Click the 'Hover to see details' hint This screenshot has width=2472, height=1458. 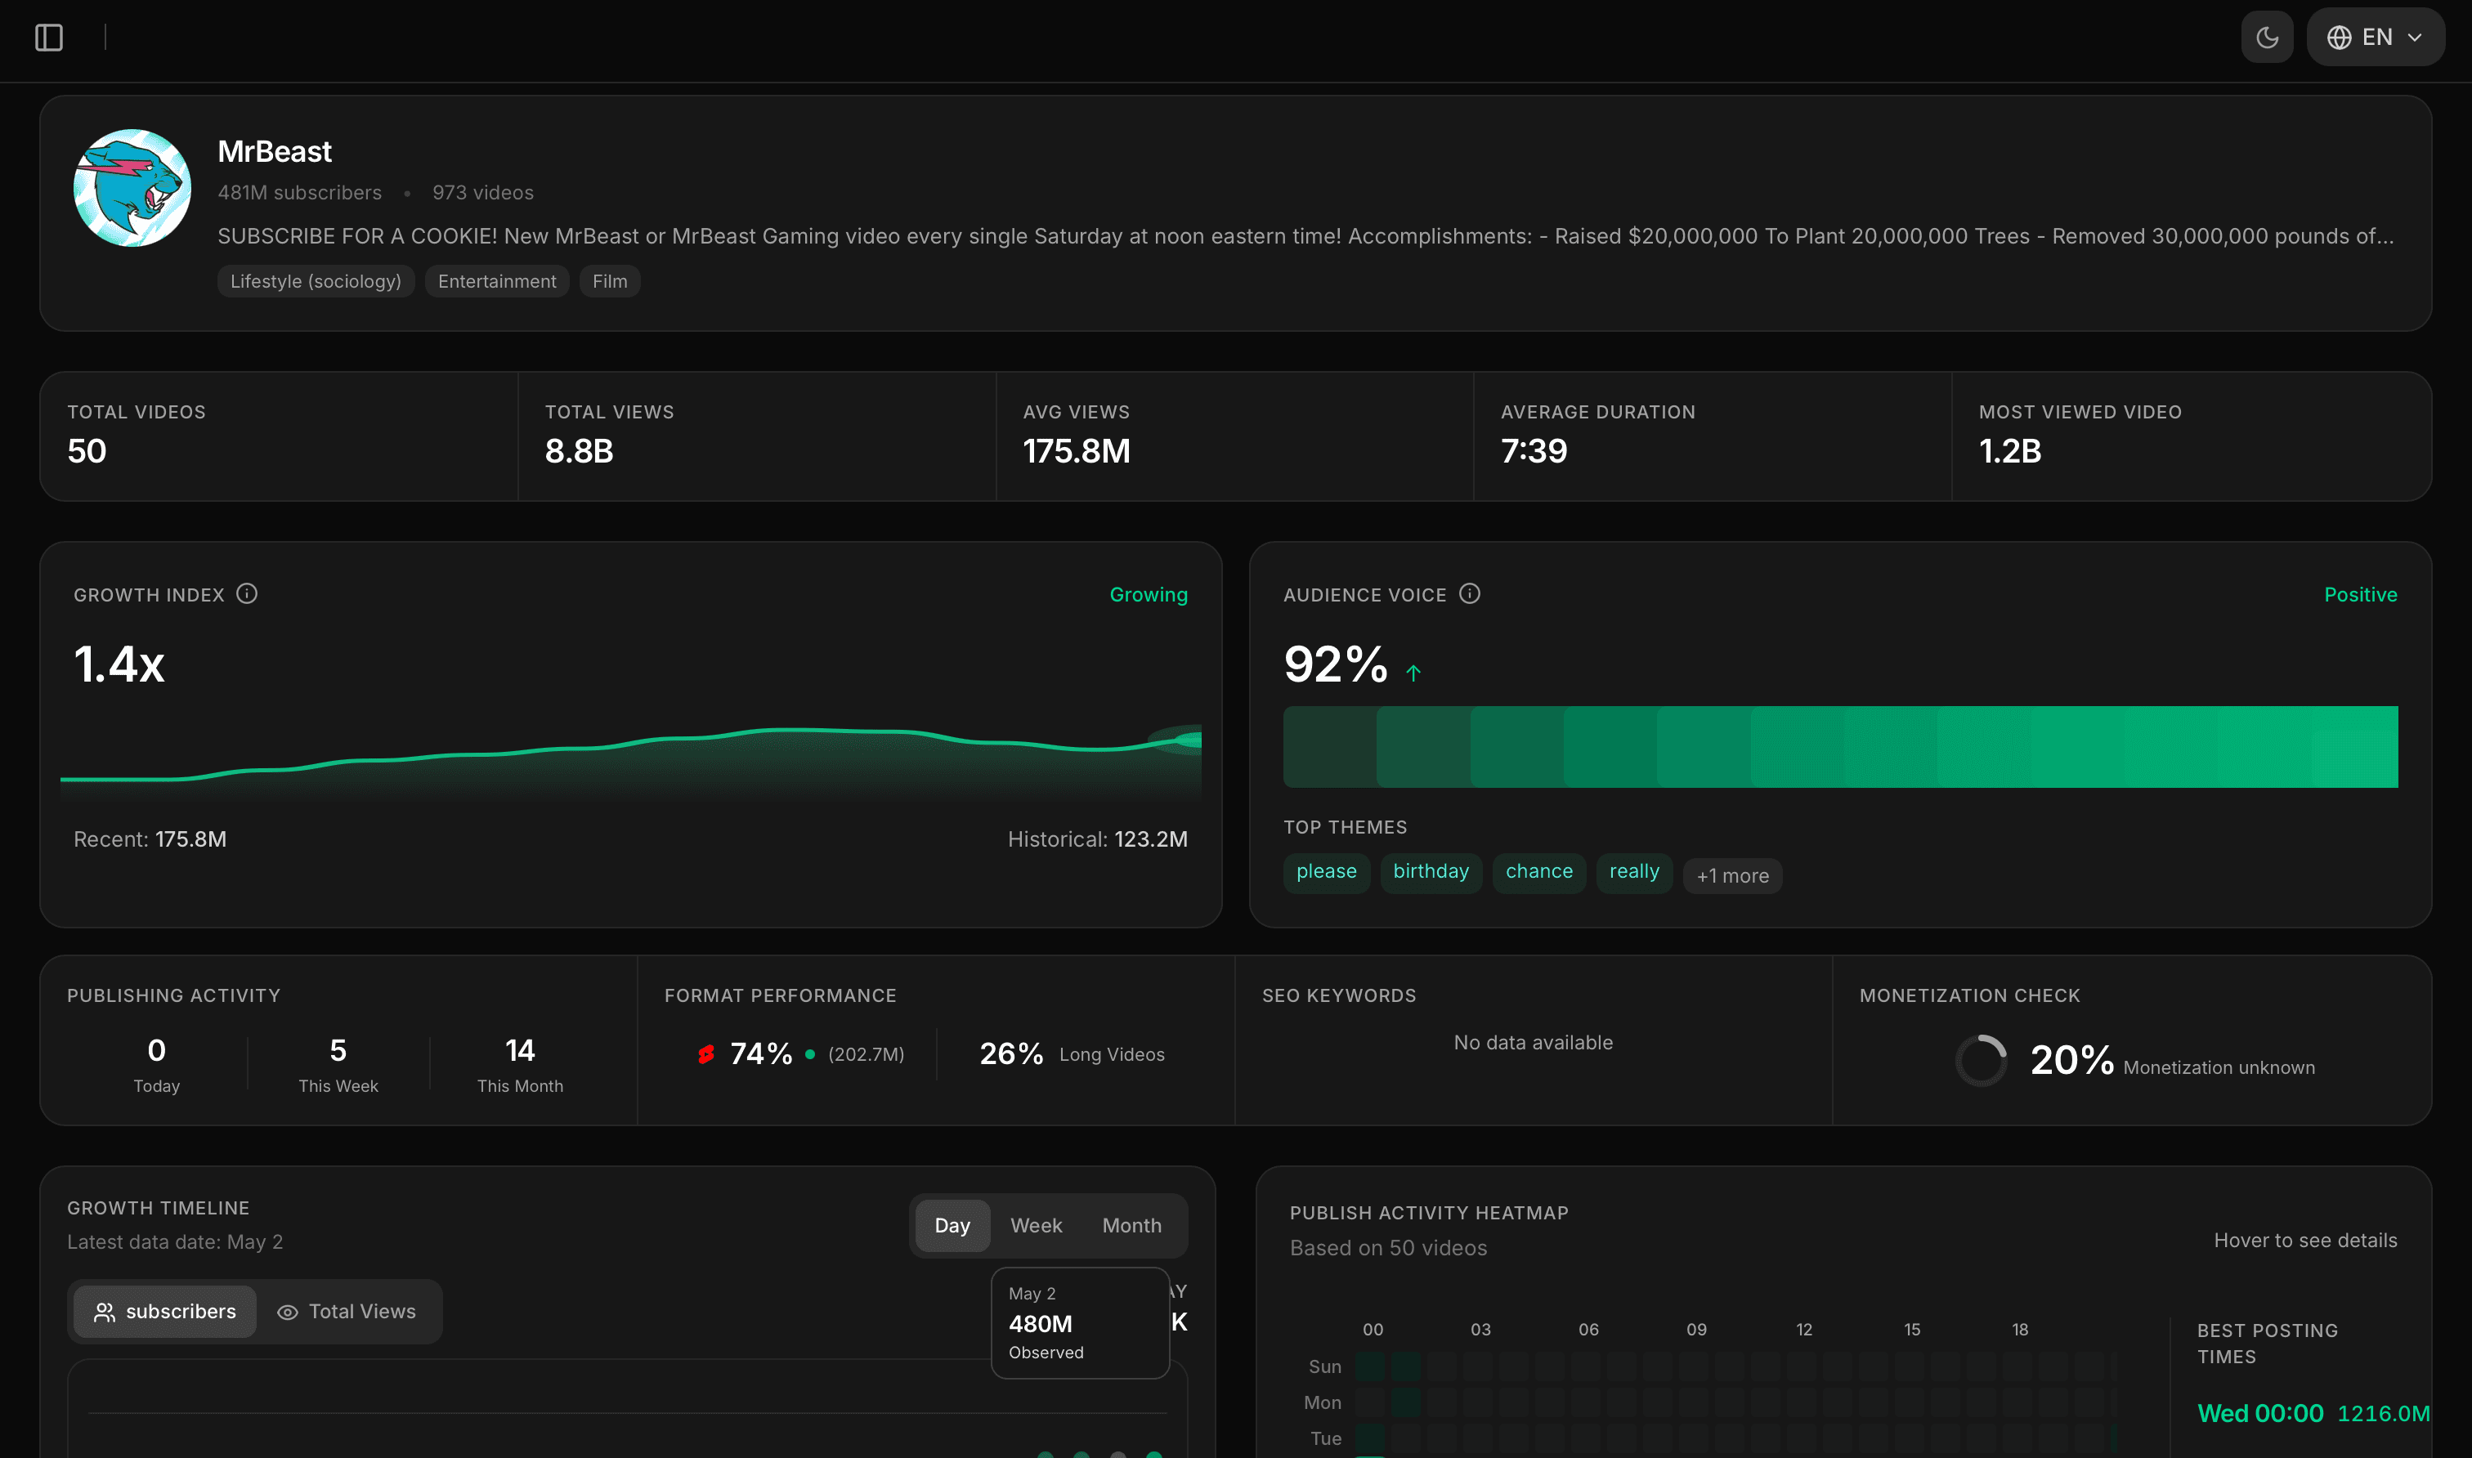(2305, 1240)
